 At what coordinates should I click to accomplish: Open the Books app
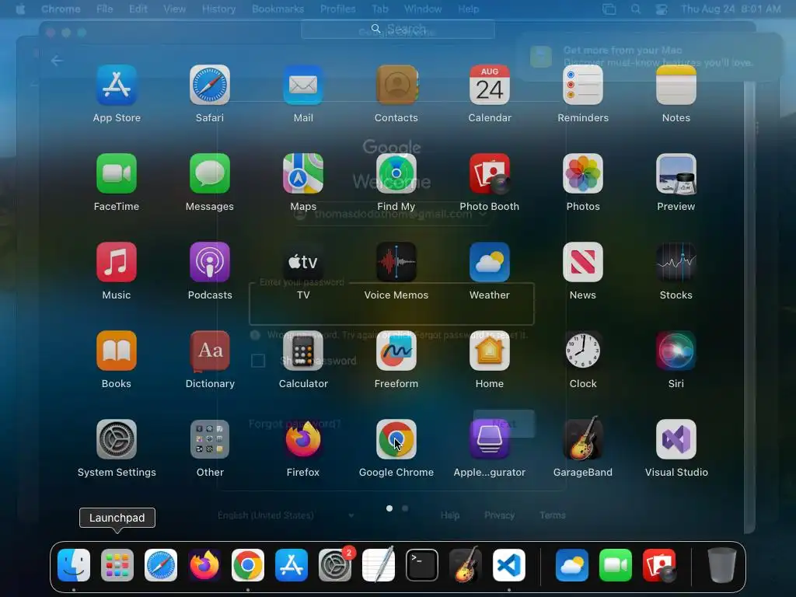tap(117, 351)
